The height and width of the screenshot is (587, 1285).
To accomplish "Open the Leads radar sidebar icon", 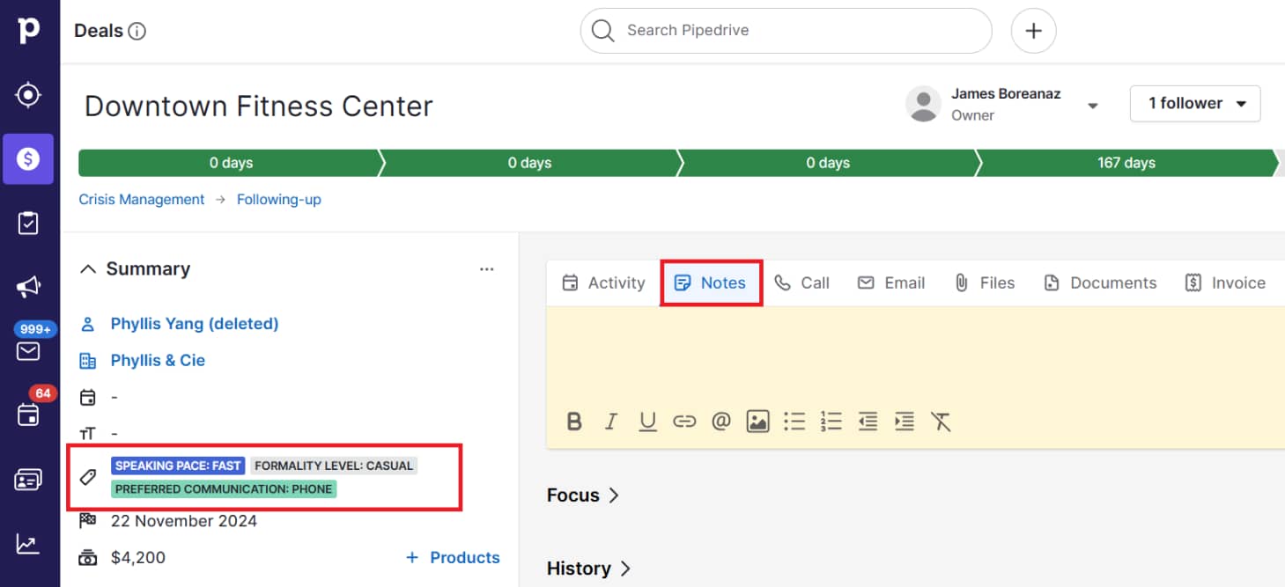I will [28, 95].
